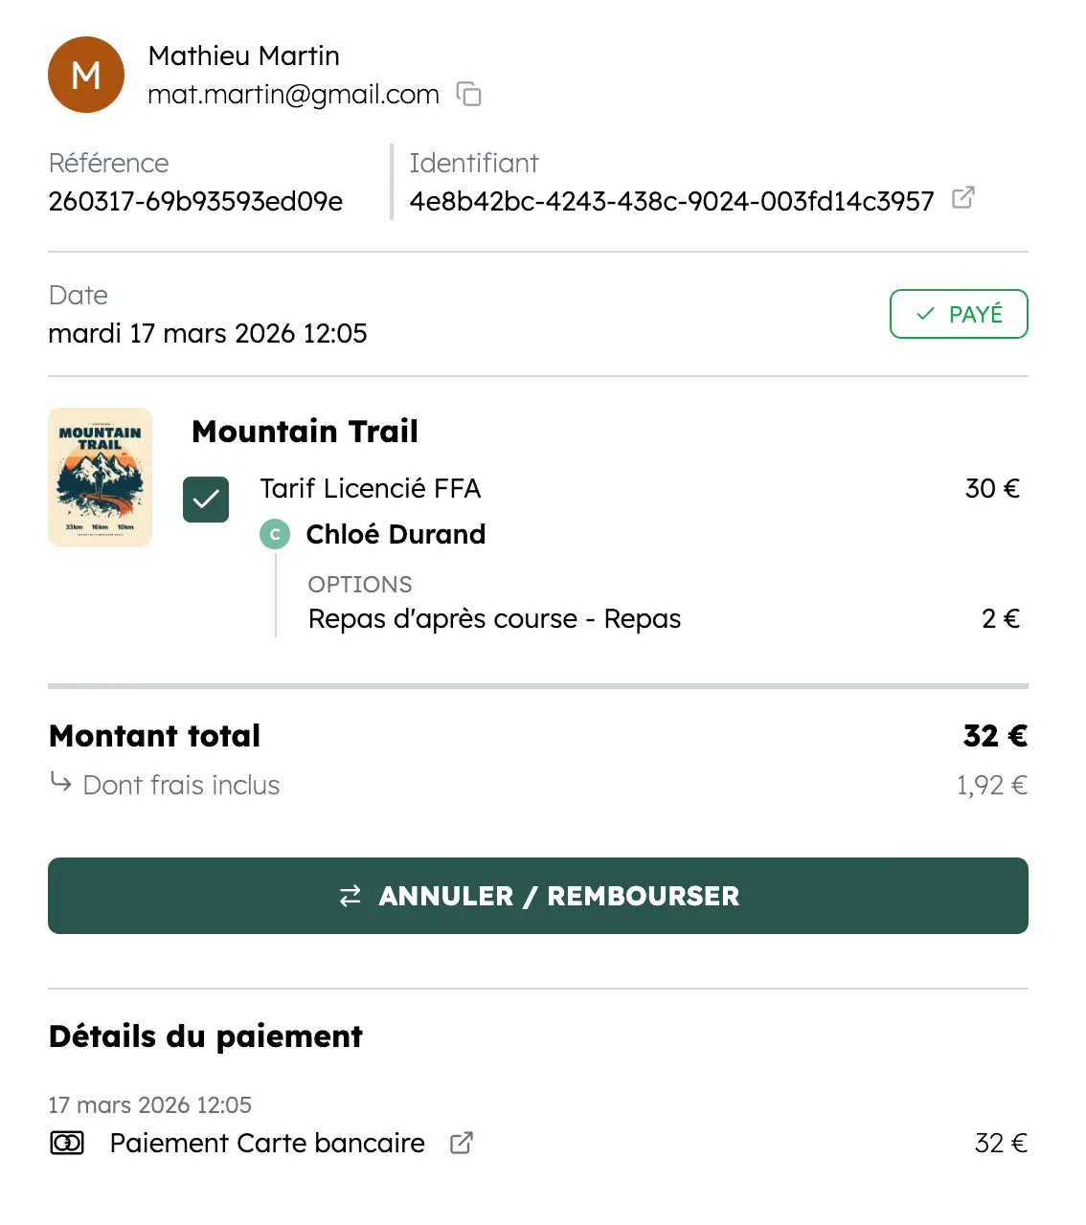The image size is (1086, 1225).
Task: Click the bank card payment icon
Action: (67, 1143)
